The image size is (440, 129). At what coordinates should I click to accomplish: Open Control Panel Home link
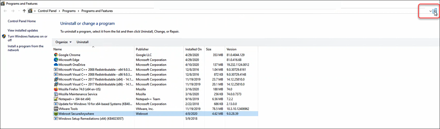click(22, 21)
